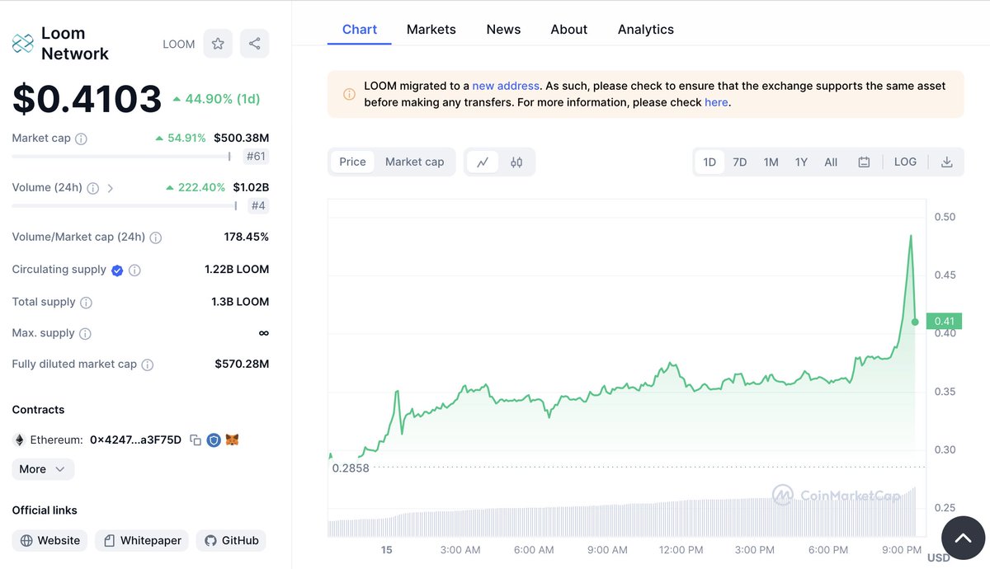Image resolution: width=990 pixels, height=569 pixels.
Task: Select the 1Y time range
Action: click(x=801, y=162)
